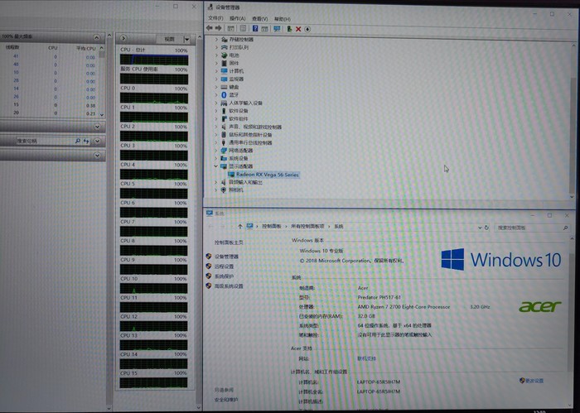This screenshot has width=580, height=413.
Task: Click the Back arrow in Device Manager toolbar
Action: pyautogui.click(x=210, y=28)
